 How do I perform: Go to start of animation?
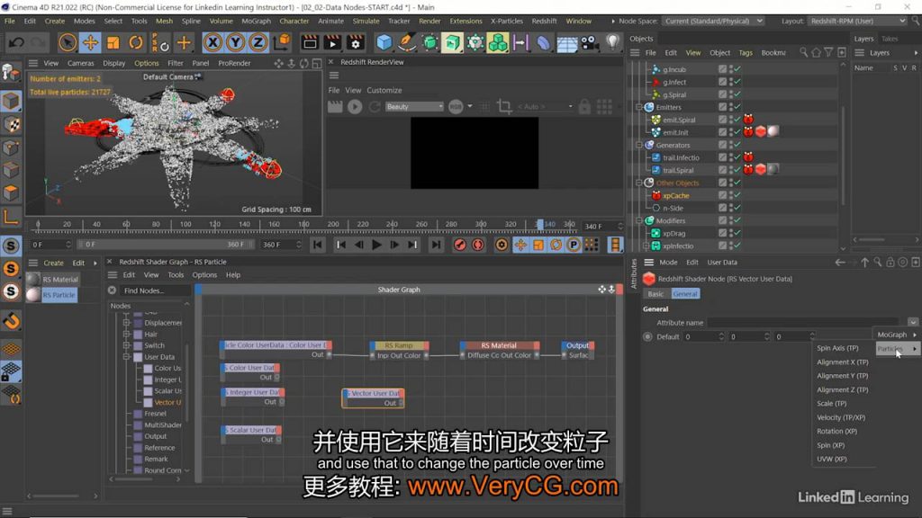coord(318,245)
